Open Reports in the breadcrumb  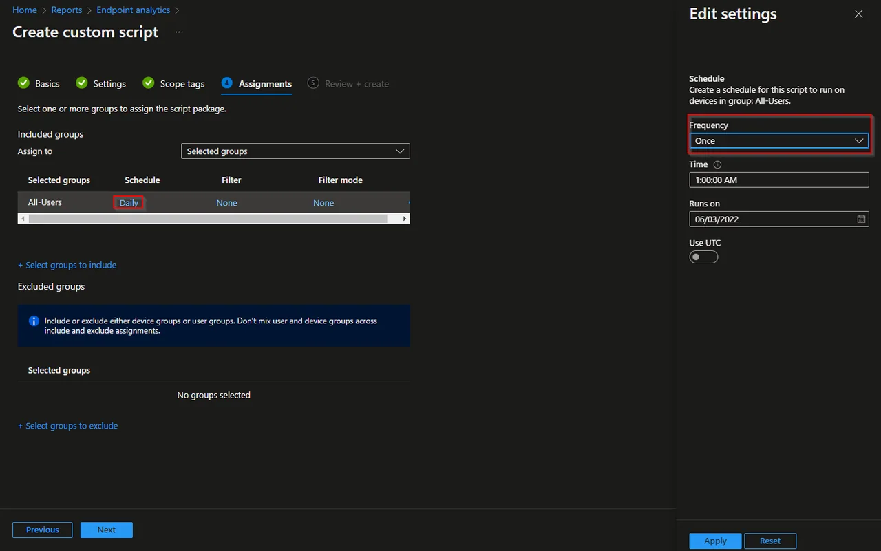[66, 10]
